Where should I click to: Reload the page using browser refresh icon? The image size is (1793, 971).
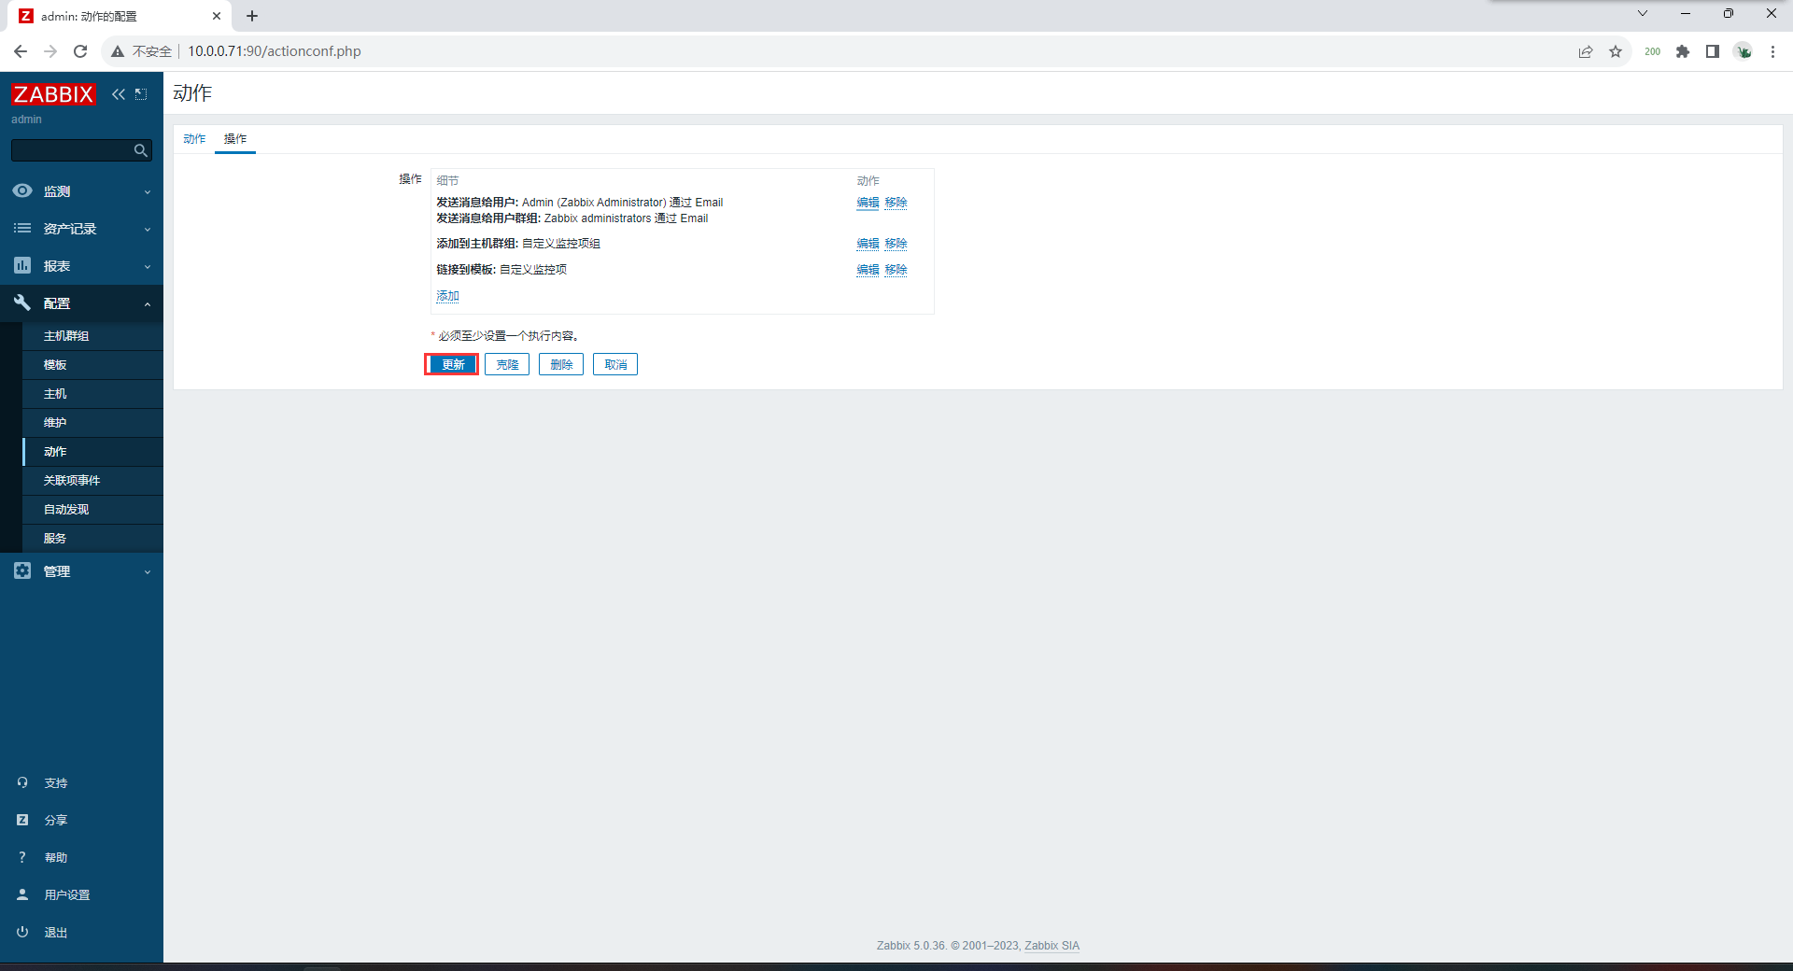pyautogui.click(x=80, y=51)
